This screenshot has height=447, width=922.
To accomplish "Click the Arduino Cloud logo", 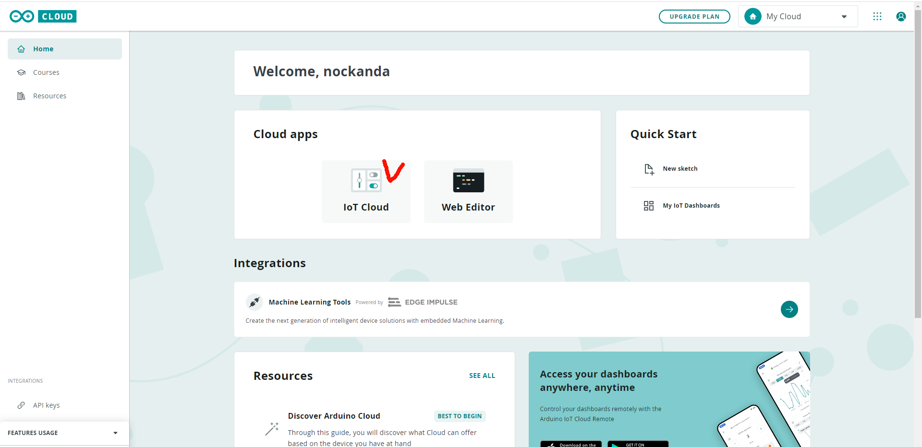I will click(x=43, y=16).
